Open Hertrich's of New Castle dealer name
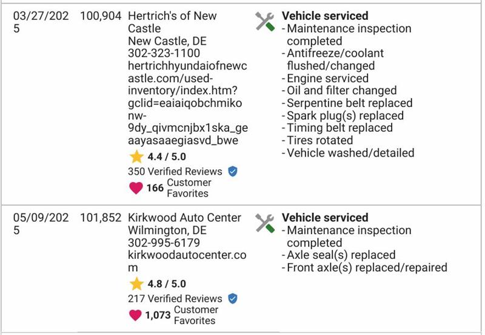The height and width of the screenshot is (335, 485). pos(172,22)
